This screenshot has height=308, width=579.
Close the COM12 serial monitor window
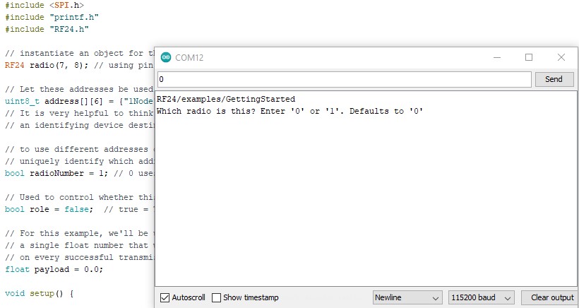tap(561, 57)
